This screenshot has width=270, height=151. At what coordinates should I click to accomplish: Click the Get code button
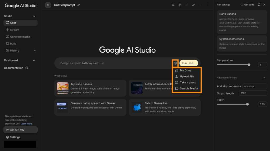pos(247,5)
